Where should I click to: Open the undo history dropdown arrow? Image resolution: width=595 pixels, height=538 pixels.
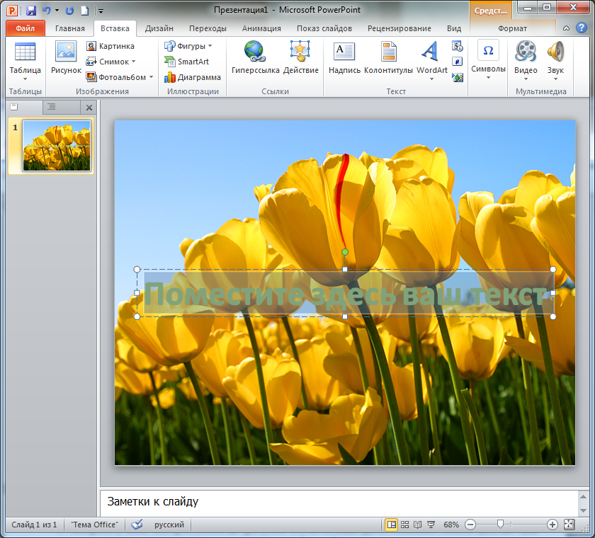(57, 10)
